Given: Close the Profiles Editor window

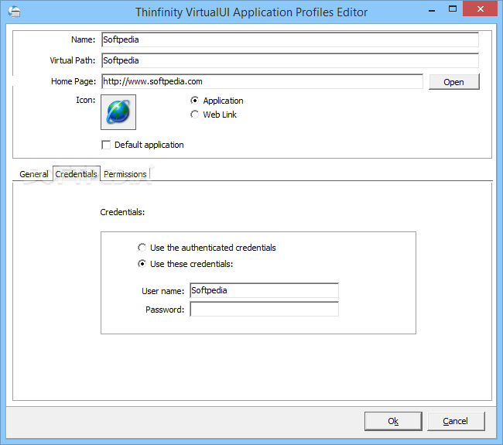Looking at the screenshot, I should pyautogui.click(x=481, y=9).
